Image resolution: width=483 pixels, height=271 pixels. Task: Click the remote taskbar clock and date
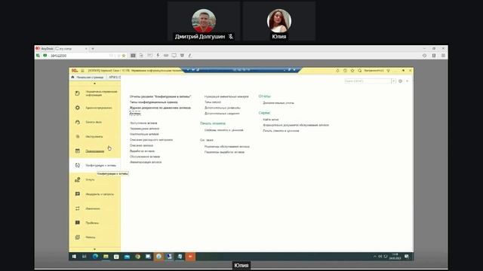tap(395, 257)
